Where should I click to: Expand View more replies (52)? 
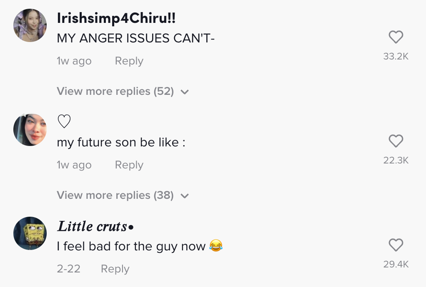(x=115, y=92)
